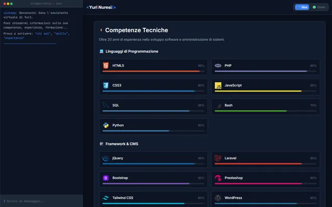Click the HTML5 logo icon
This screenshot has height=207, width=332.
point(106,66)
